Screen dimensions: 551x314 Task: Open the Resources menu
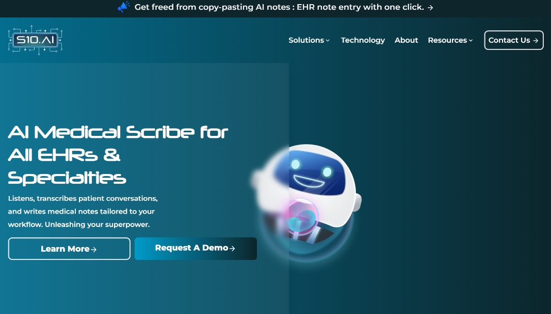tap(450, 40)
